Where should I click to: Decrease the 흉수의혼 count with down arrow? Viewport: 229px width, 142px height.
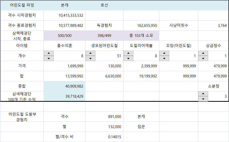[x=49, y=58]
